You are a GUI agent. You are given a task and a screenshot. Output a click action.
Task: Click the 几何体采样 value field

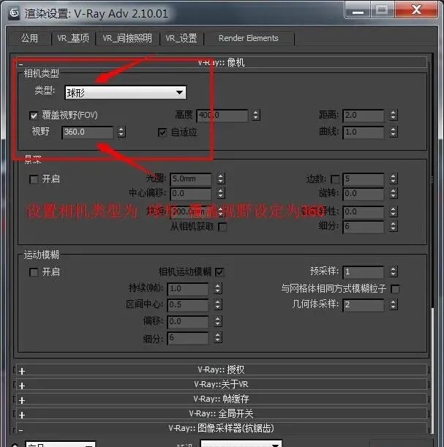(x=364, y=305)
